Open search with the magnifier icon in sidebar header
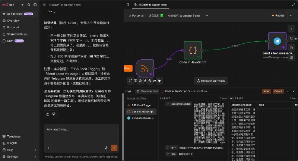 click(x=29, y=5)
